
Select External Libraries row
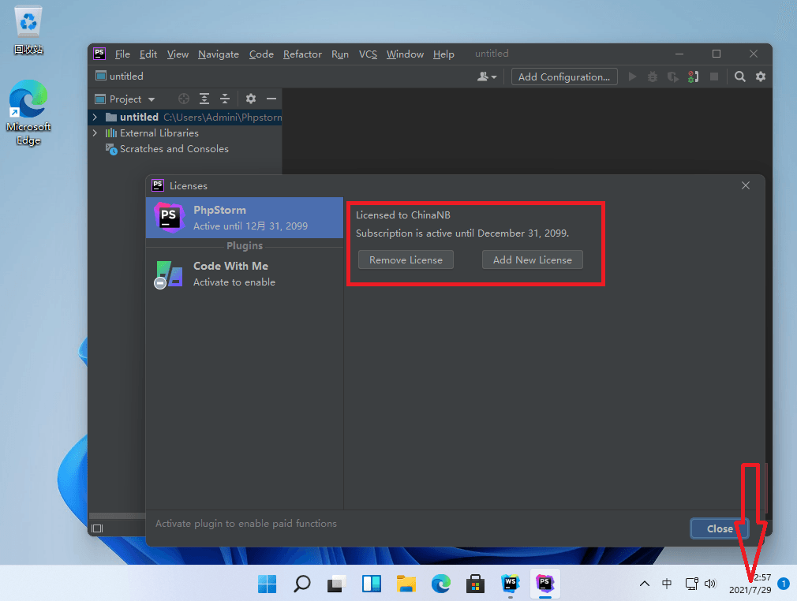coord(185,133)
